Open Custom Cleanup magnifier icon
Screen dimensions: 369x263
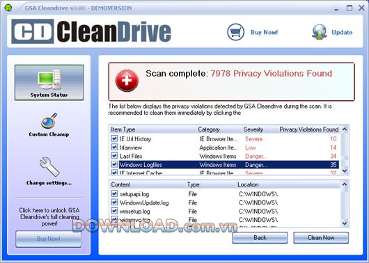click(x=49, y=120)
